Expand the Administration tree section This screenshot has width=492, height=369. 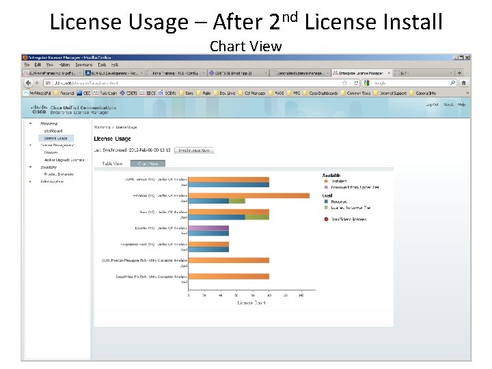coord(31,181)
